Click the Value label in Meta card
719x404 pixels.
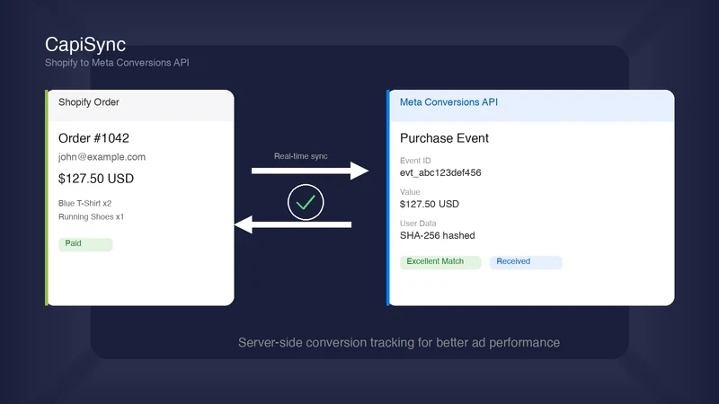tap(410, 192)
